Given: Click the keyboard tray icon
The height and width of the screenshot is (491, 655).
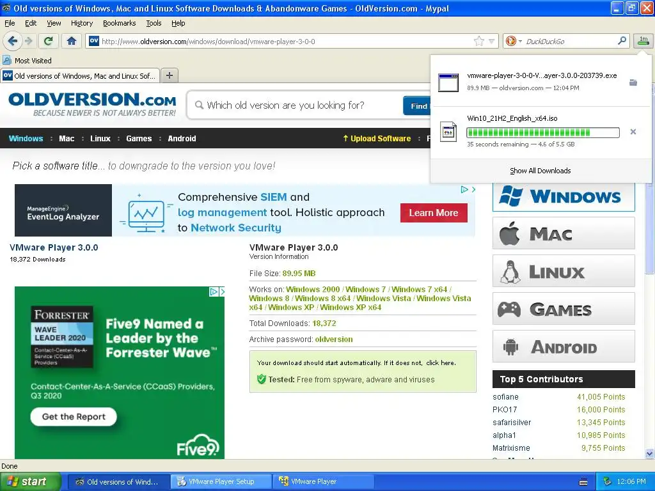Looking at the screenshot, I should point(583,482).
